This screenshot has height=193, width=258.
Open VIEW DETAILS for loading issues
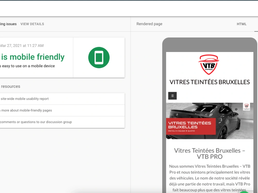pos(32,24)
